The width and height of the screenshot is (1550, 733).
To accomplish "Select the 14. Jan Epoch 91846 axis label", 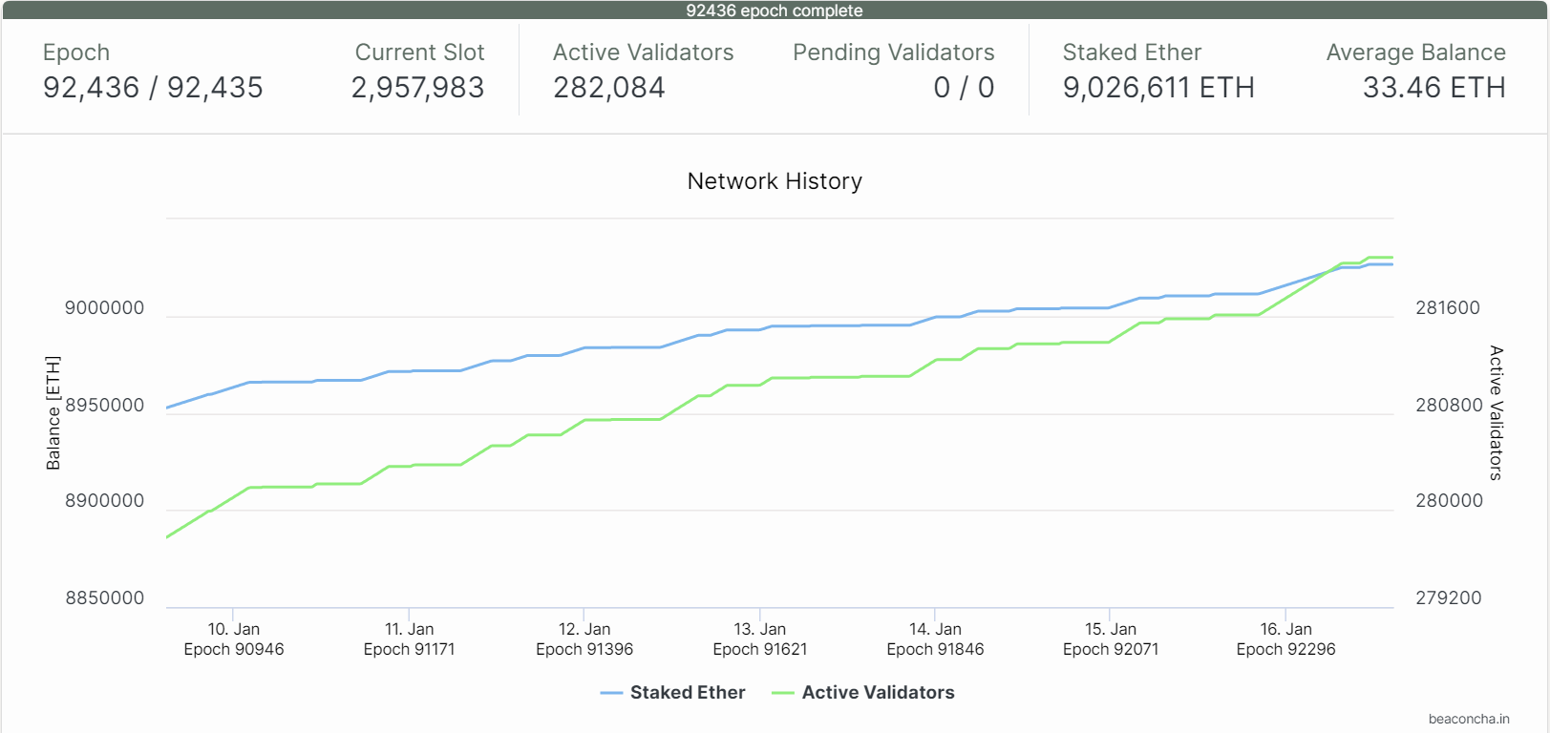I will (x=935, y=639).
